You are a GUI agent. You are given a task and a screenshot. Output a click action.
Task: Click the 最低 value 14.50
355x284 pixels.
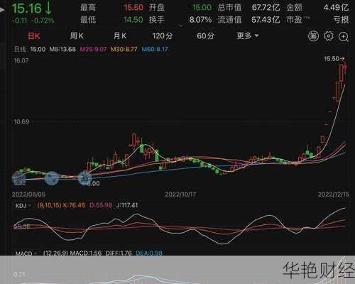[x=133, y=19]
